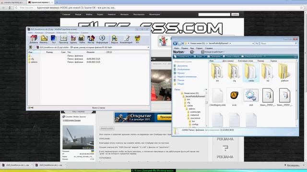The height and width of the screenshot is (172, 307).
Task: Click Музыка favorite link in Explorer
Action: pos(181,73)
